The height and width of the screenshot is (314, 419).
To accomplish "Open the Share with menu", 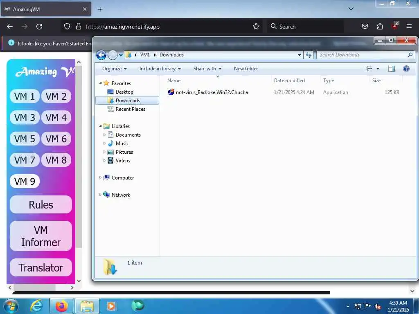I will pos(207,69).
